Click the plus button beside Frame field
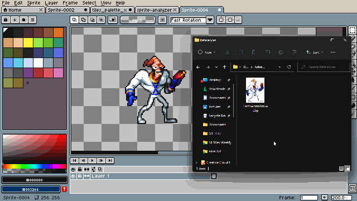 325,197
